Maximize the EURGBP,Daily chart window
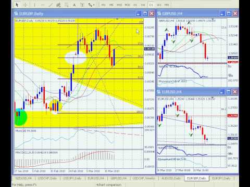 pos(145,14)
